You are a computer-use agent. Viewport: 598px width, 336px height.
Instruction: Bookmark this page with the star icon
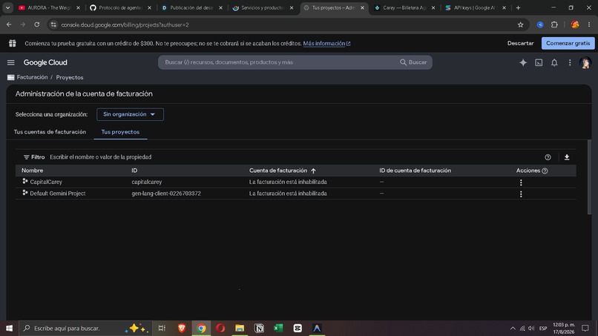coord(520,24)
